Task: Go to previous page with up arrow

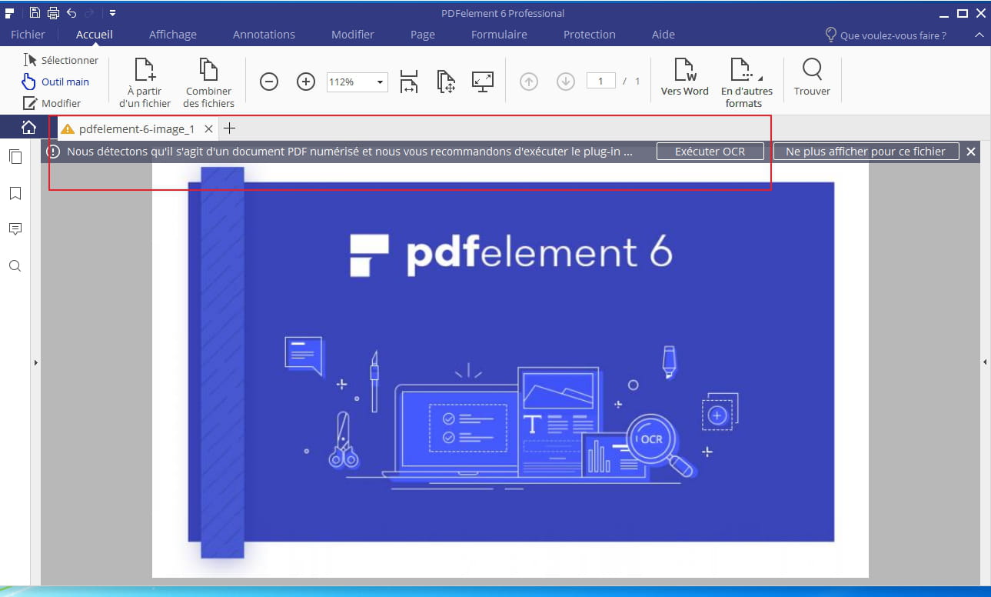Action: pyautogui.click(x=529, y=82)
